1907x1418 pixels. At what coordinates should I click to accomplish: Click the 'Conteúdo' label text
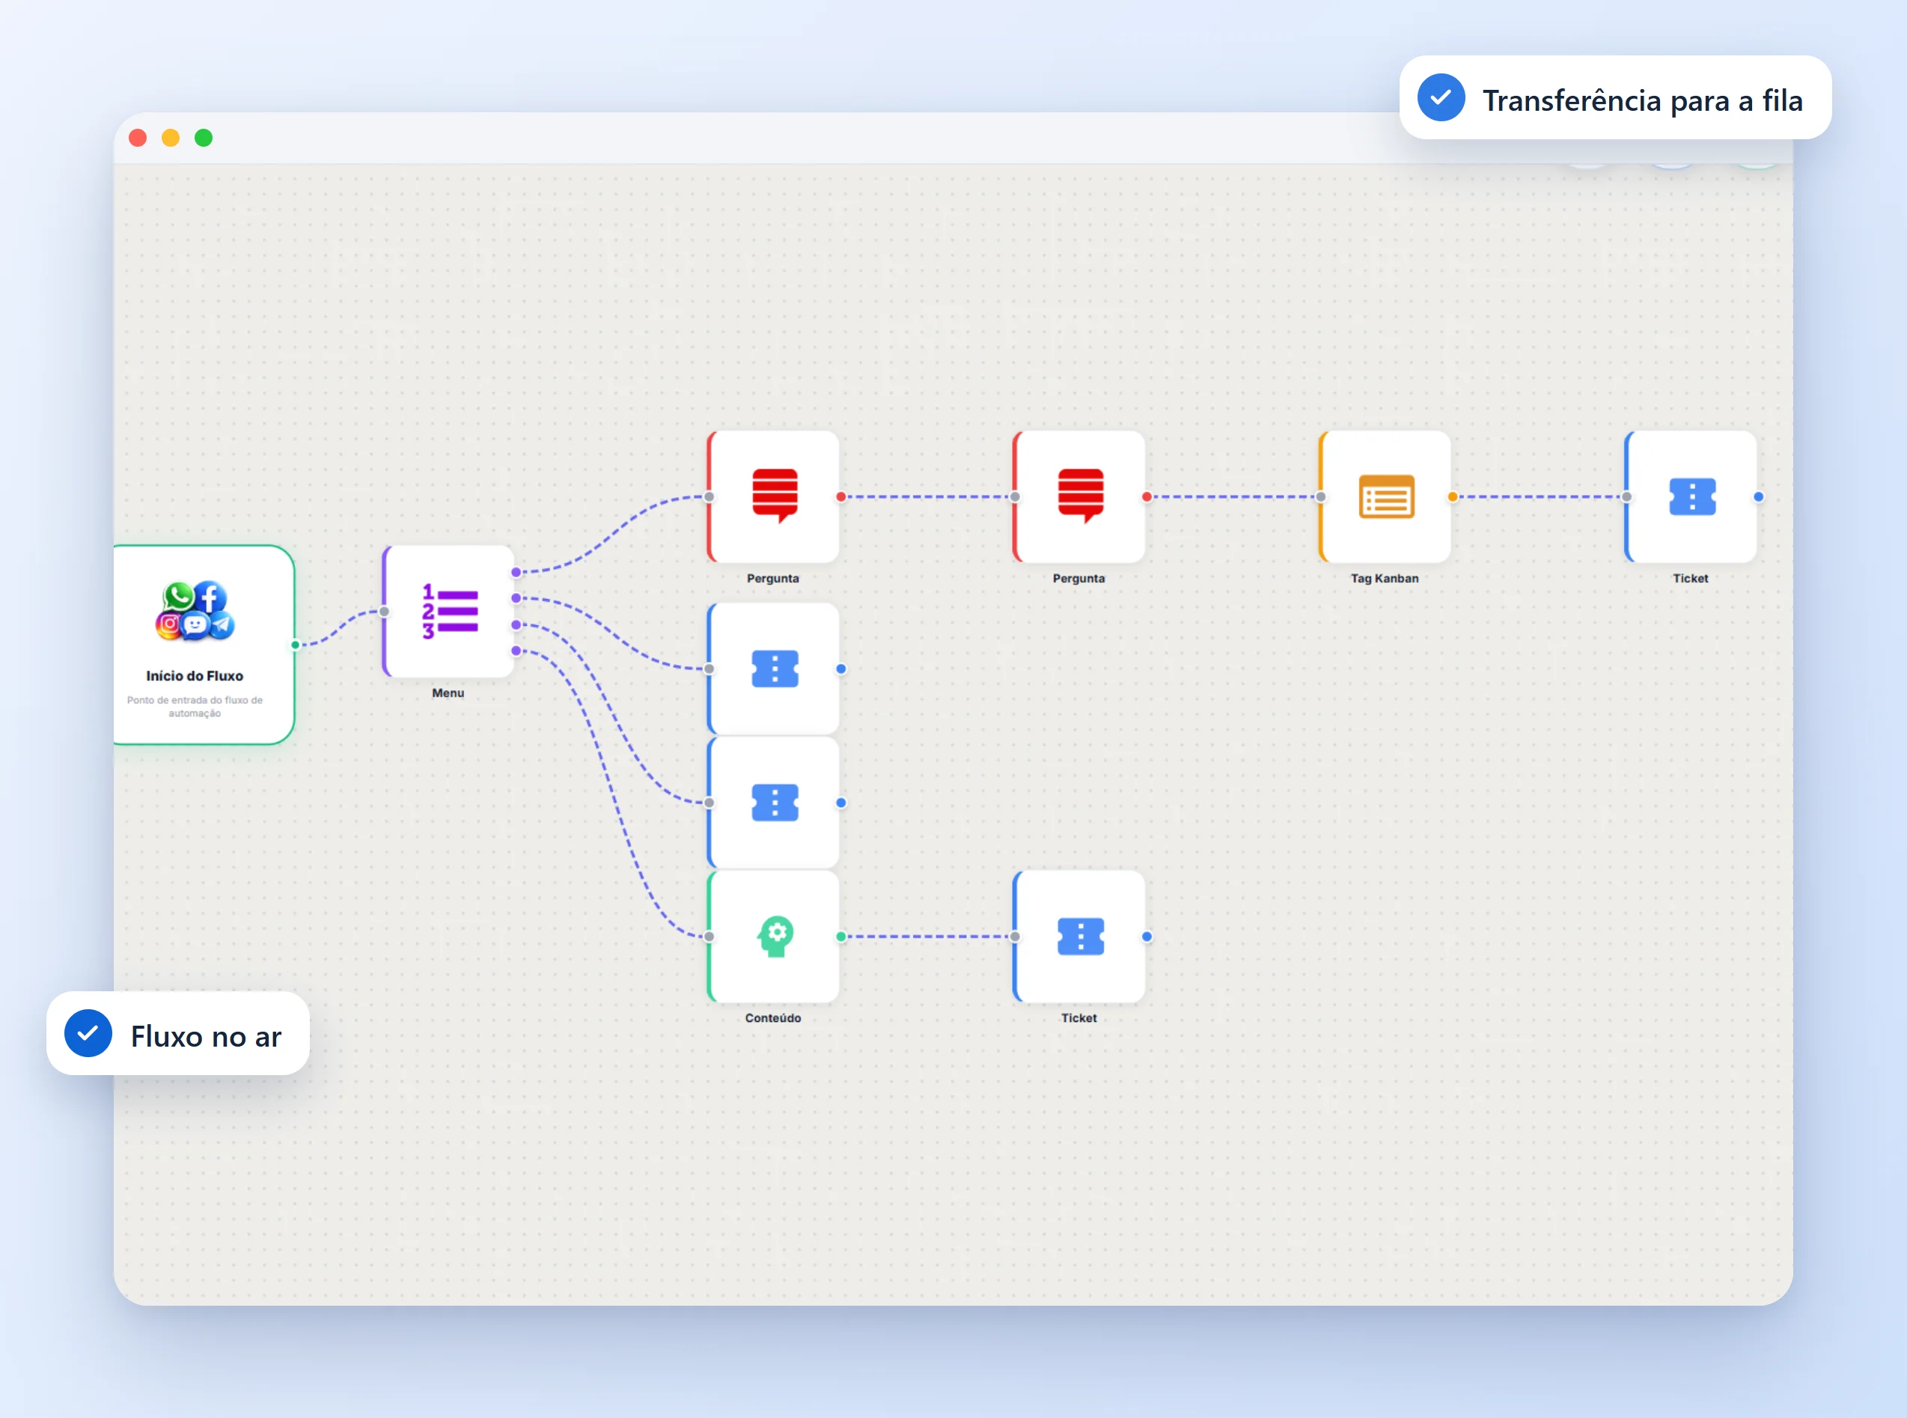773,1018
